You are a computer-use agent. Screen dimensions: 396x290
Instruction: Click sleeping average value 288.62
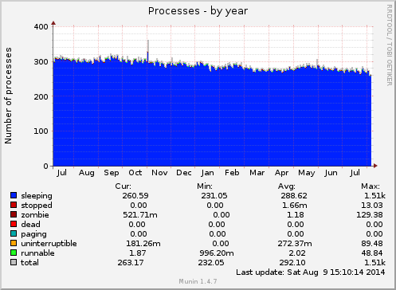[x=294, y=196]
